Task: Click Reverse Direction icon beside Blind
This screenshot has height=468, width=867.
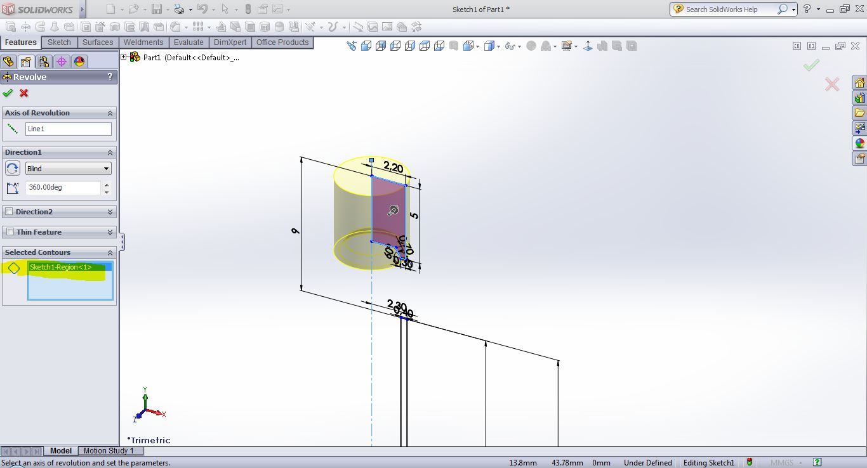Action: [12, 168]
